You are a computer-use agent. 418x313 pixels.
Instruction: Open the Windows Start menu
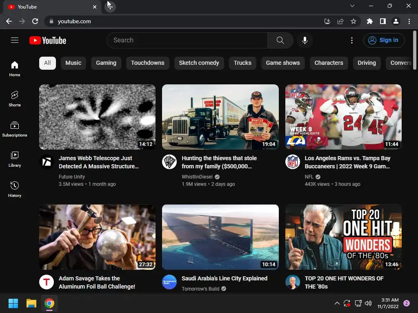click(13, 303)
